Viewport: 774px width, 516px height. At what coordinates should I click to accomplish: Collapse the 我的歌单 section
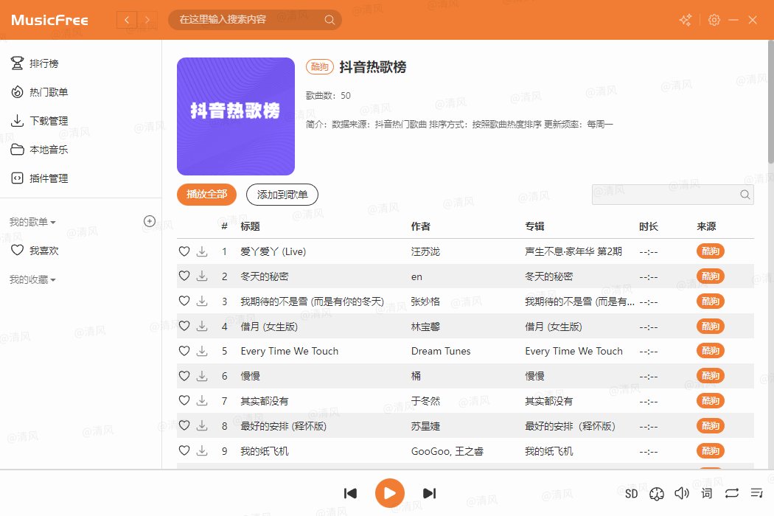(x=32, y=222)
